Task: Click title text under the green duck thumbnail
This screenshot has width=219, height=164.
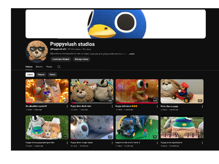Action: point(171,143)
